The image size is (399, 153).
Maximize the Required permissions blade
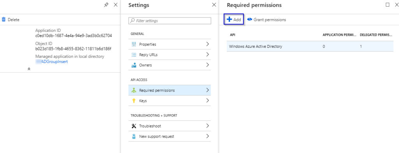[x=388, y=5]
